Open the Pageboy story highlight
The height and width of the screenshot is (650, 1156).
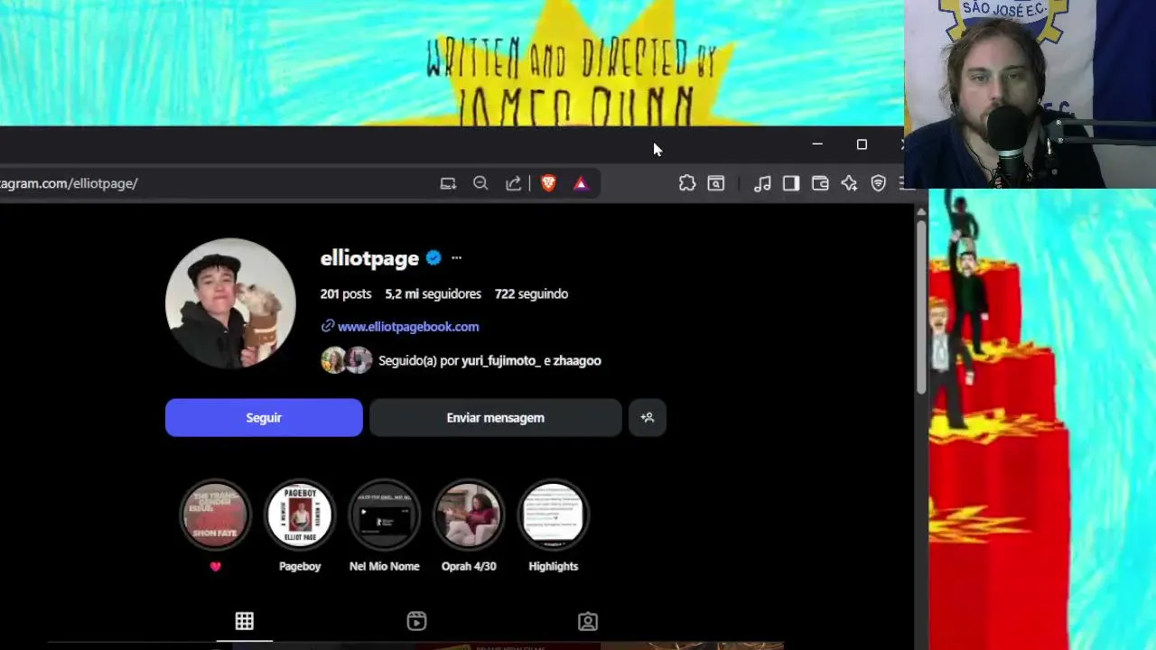300,515
